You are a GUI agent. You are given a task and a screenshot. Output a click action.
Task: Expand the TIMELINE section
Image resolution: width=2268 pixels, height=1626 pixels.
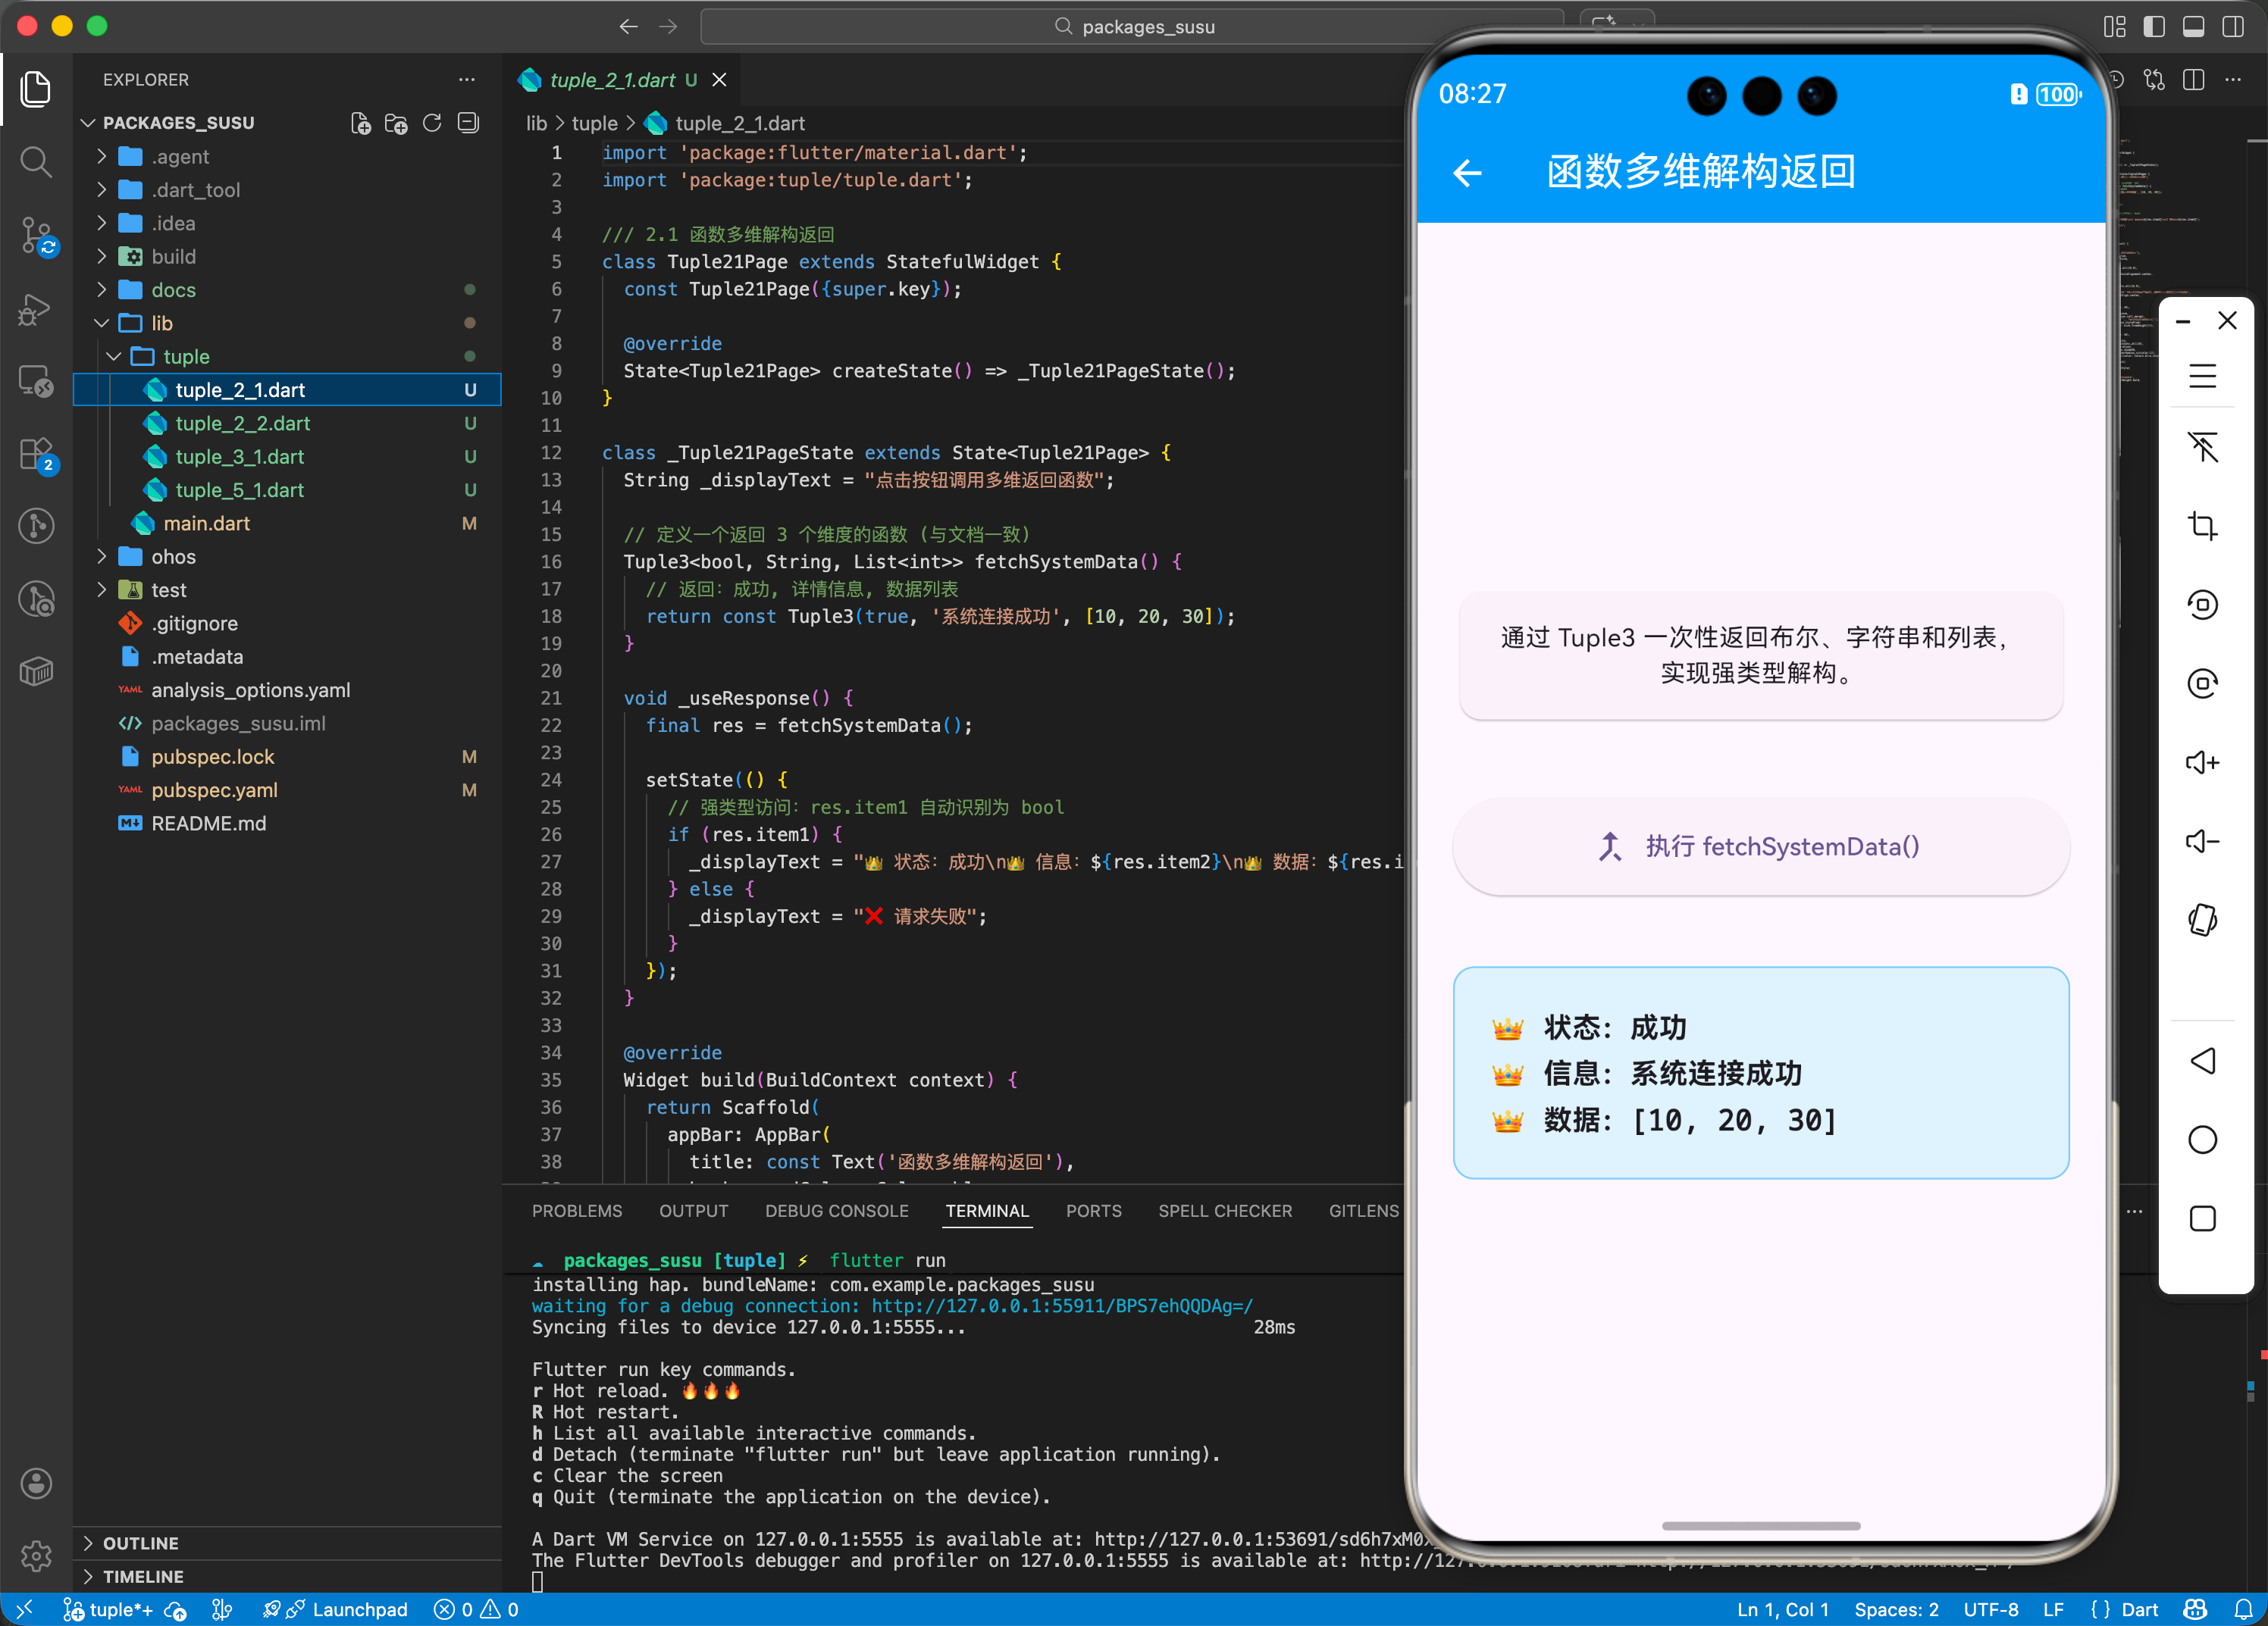[x=288, y=1576]
